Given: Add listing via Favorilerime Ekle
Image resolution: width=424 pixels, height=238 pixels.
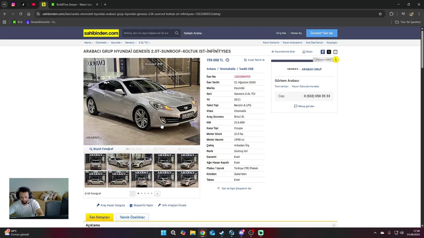Looking at the screenshot, I should click(x=283, y=52).
